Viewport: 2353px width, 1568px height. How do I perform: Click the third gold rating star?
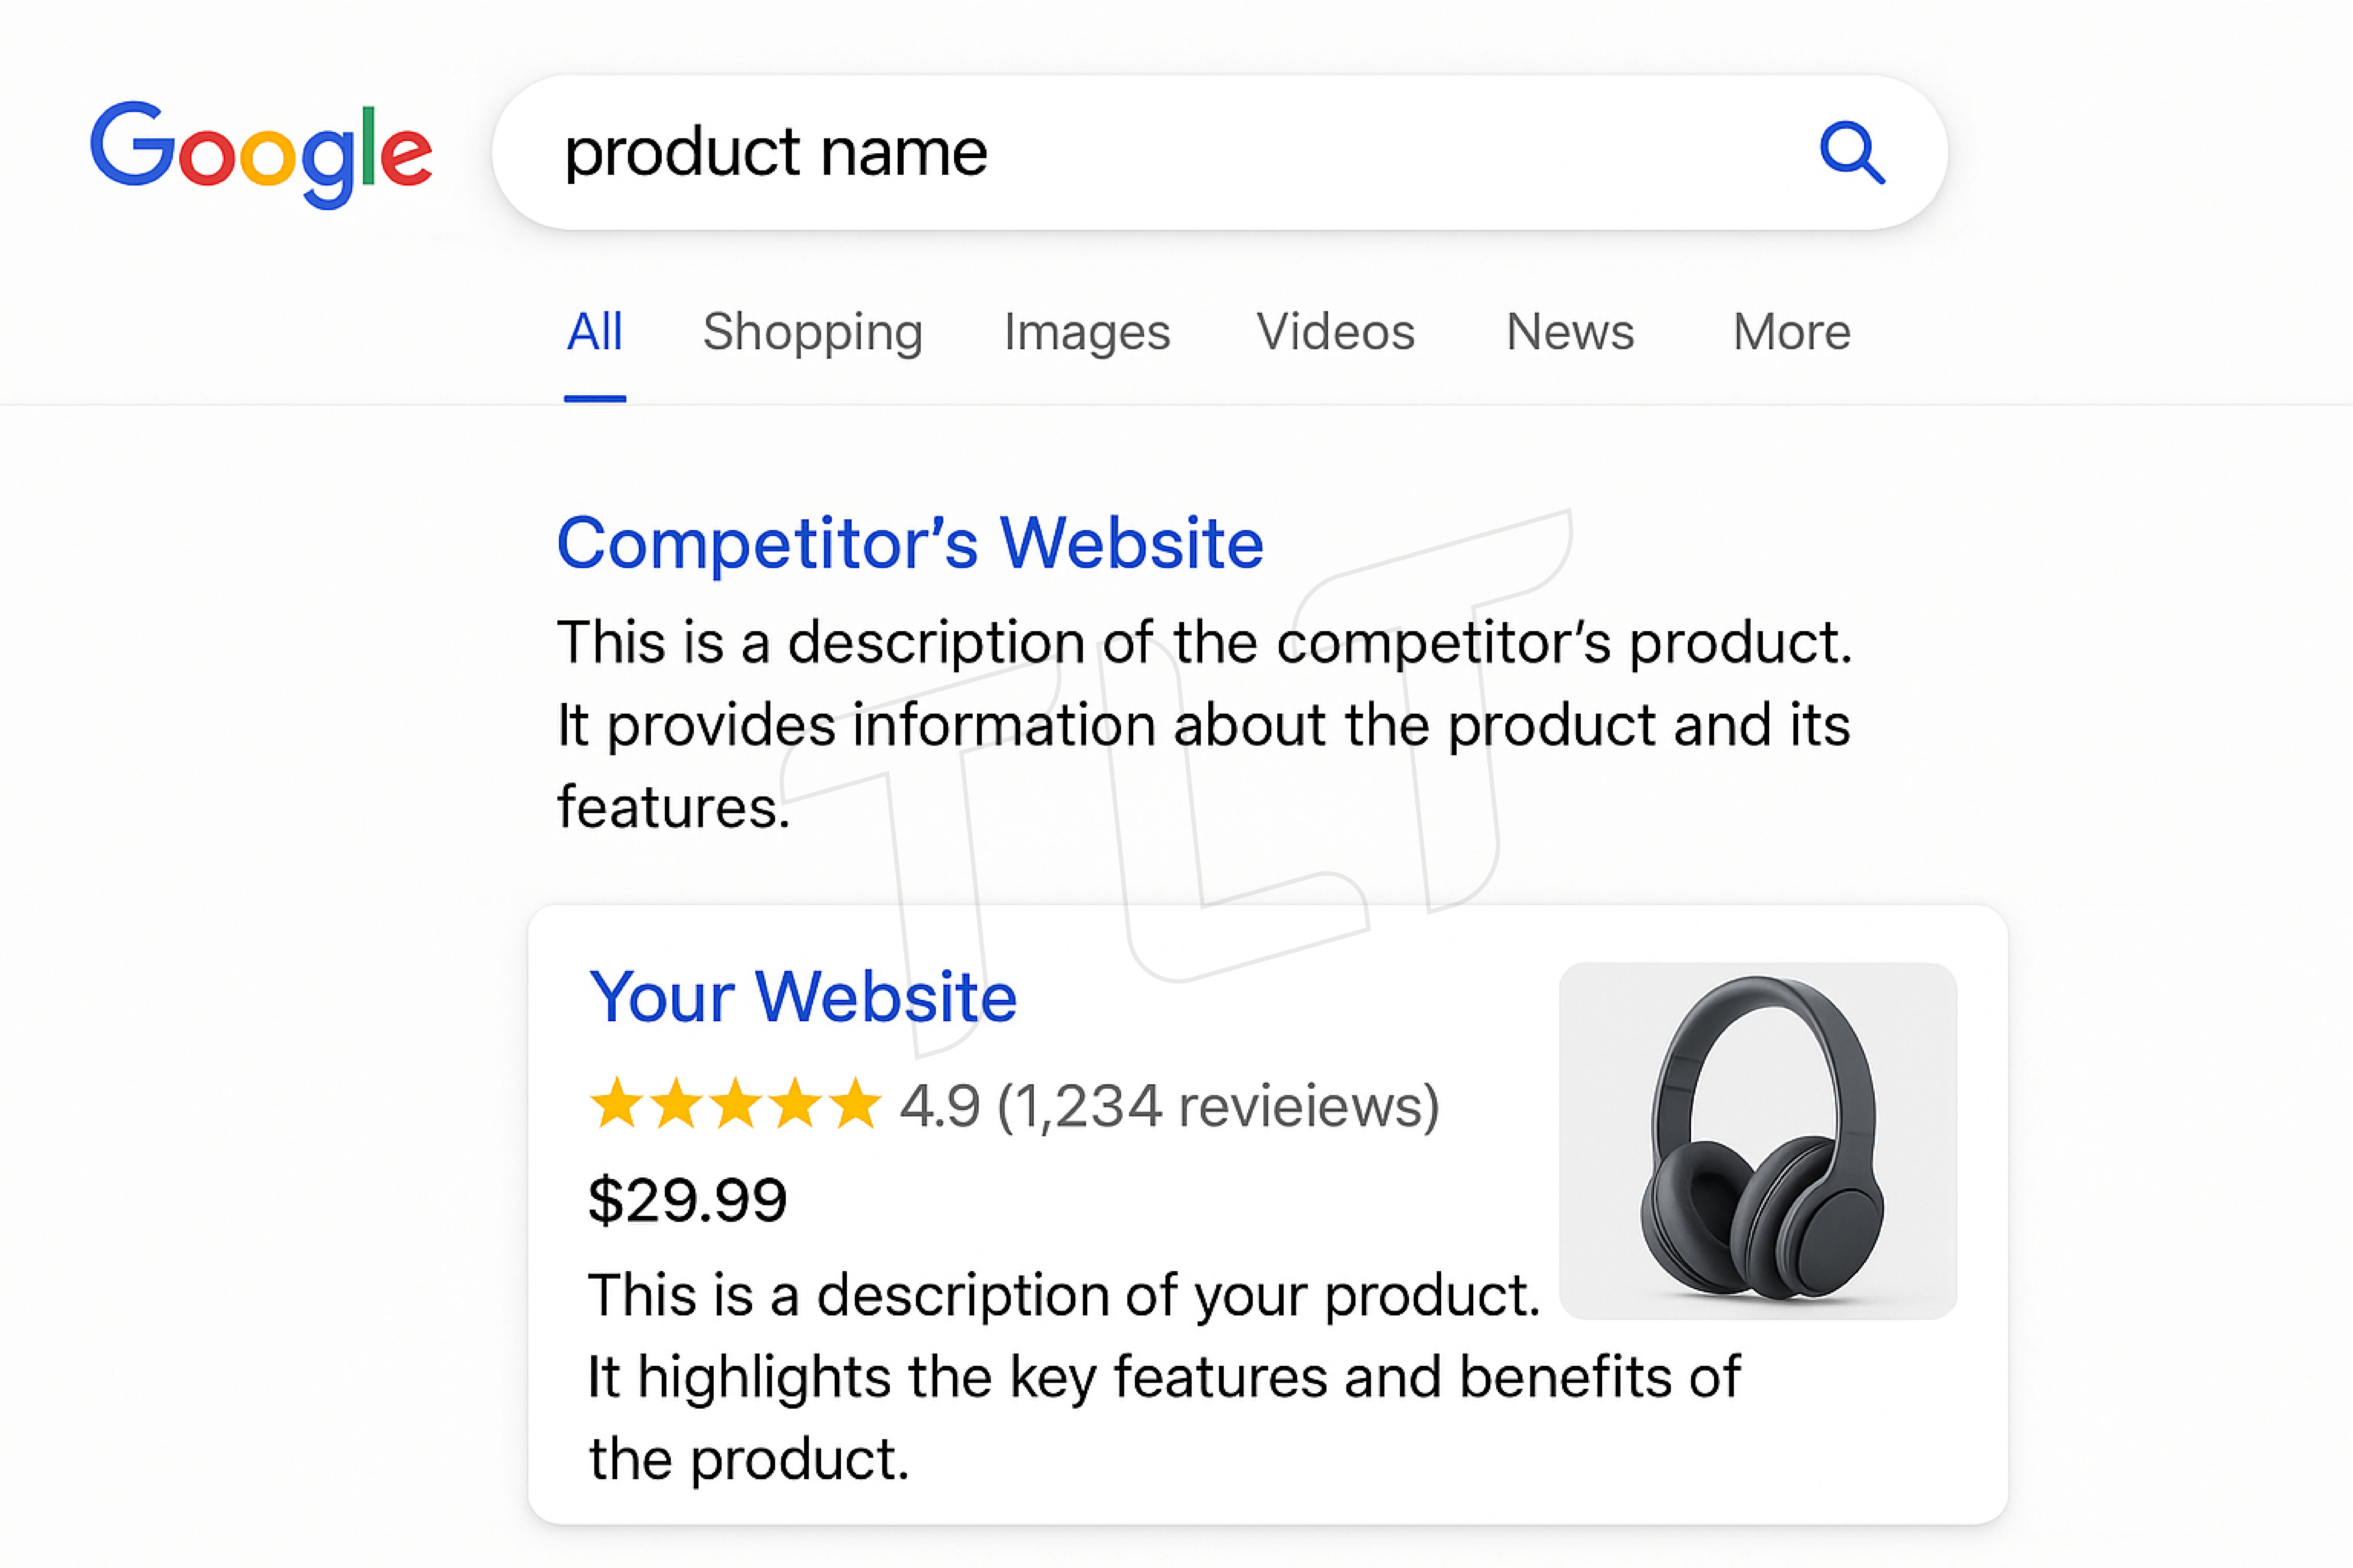[736, 1105]
